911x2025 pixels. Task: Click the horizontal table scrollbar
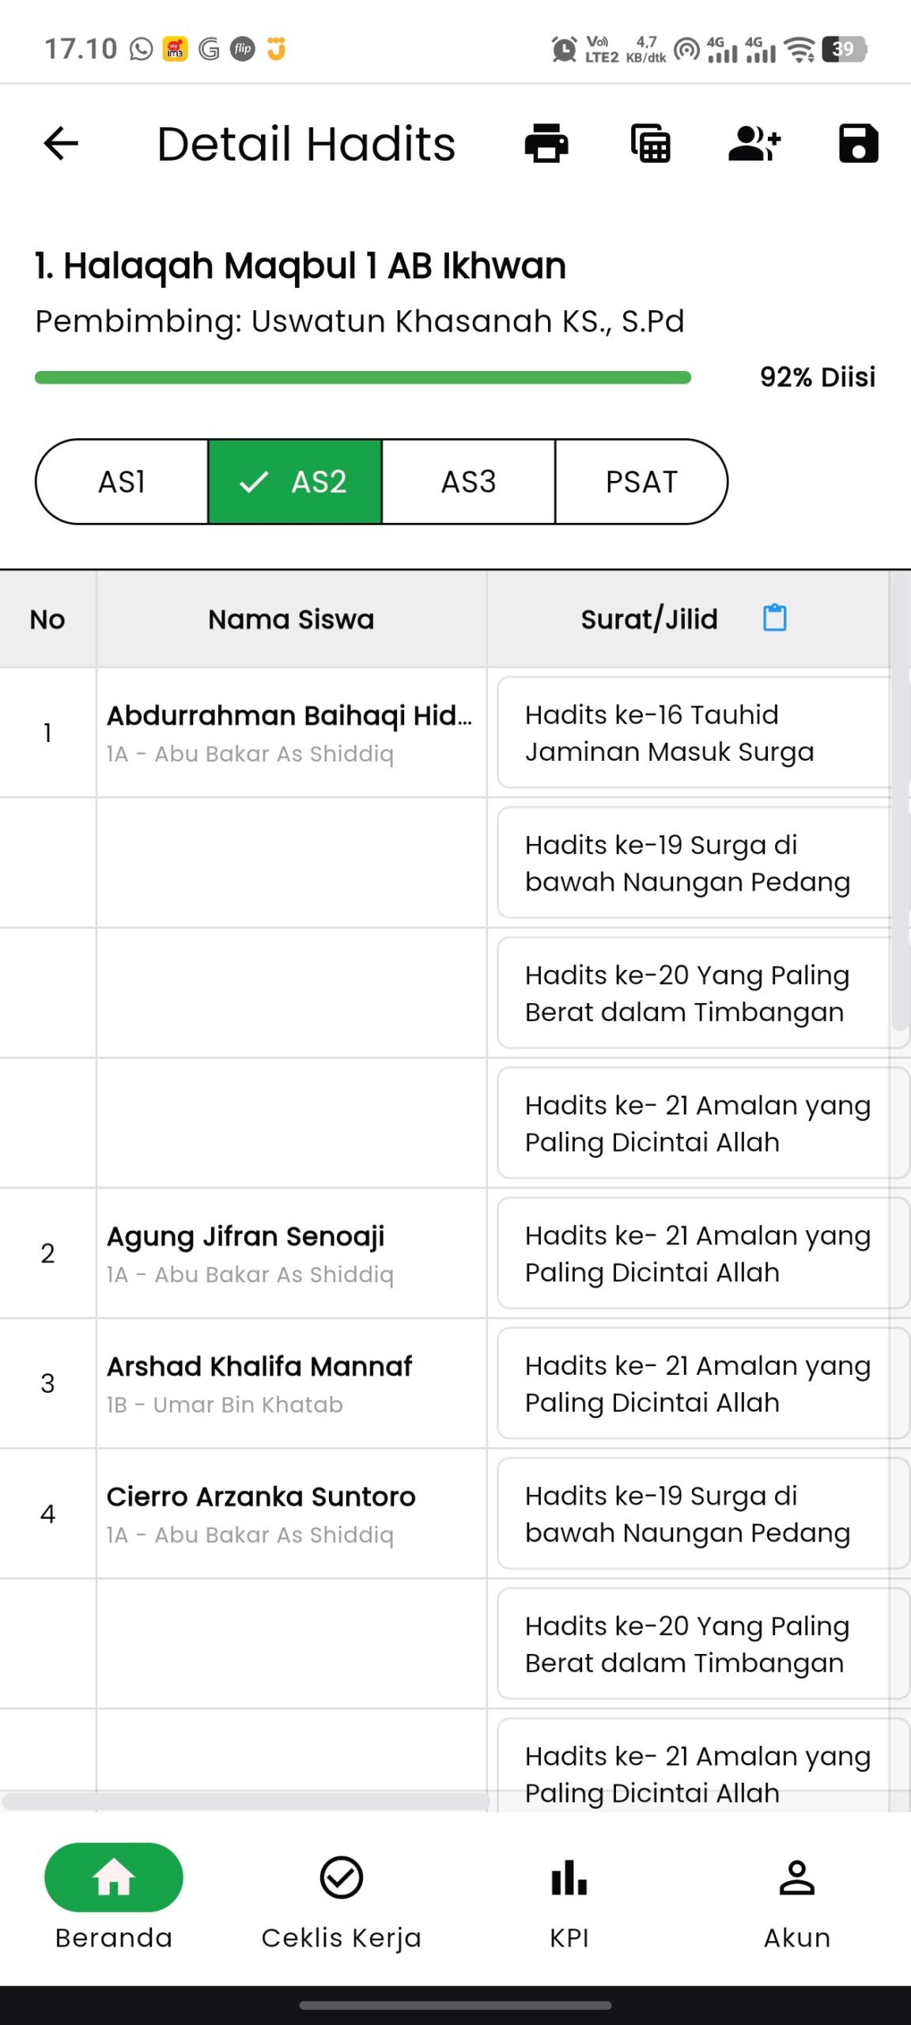[246, 1802]
